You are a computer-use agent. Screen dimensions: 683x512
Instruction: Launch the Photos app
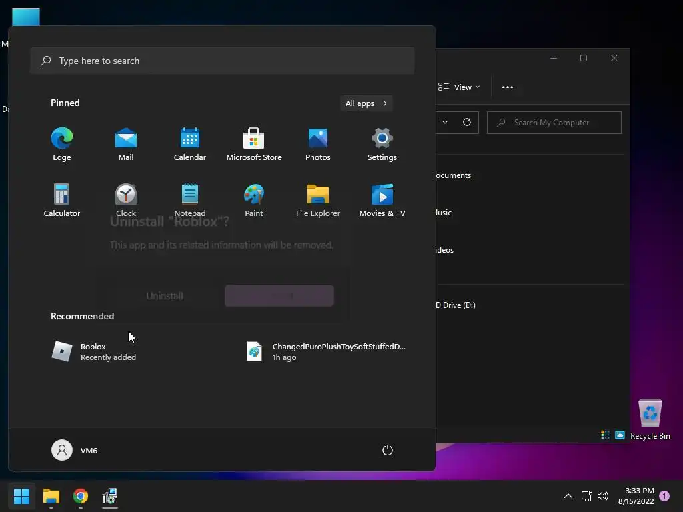click(x=318, y=145)
